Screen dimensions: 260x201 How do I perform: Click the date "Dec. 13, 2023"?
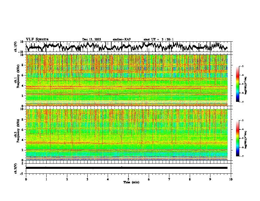[92, 39]
